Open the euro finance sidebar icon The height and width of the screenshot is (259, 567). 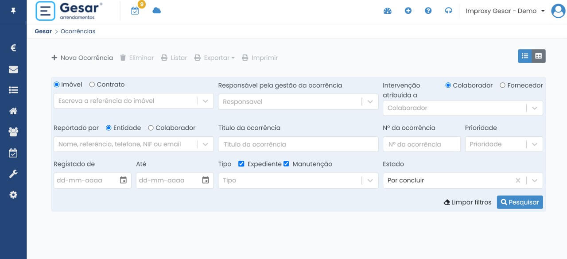(x=13, y=48)
